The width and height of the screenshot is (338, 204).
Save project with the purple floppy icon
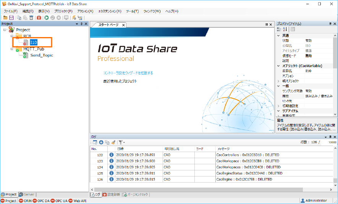point(11,18)
